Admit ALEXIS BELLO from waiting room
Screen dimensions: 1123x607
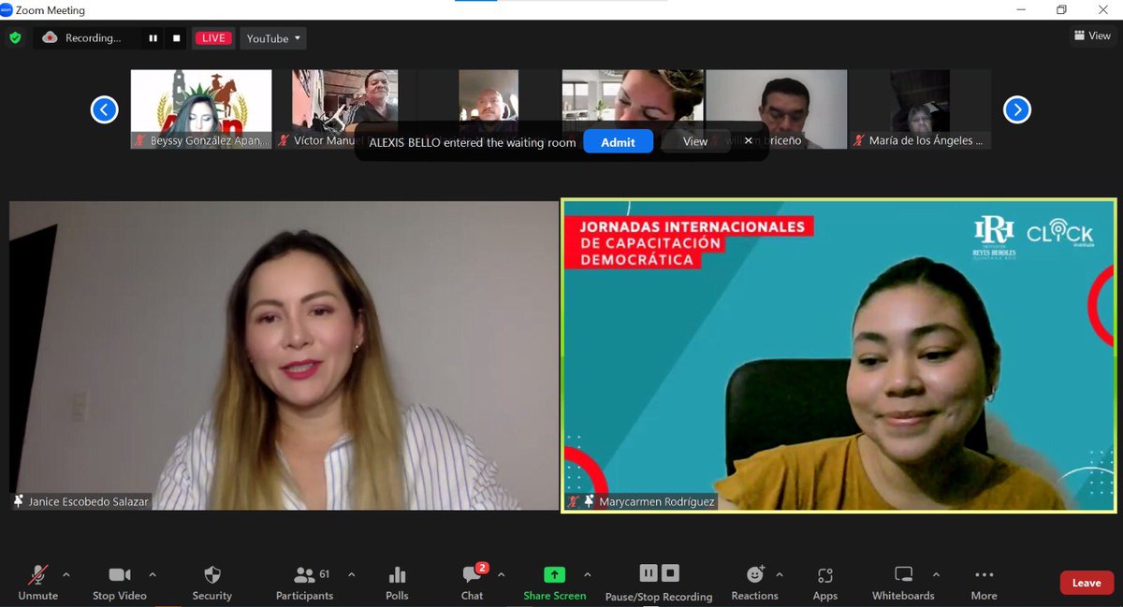pyautogui.click(x=618, y=142)
